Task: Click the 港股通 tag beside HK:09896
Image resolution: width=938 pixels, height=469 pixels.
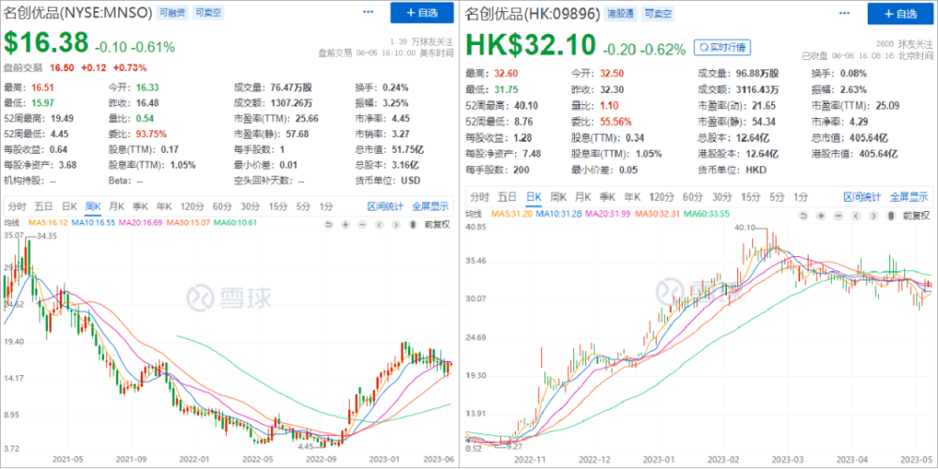Action: pos(620,14)
